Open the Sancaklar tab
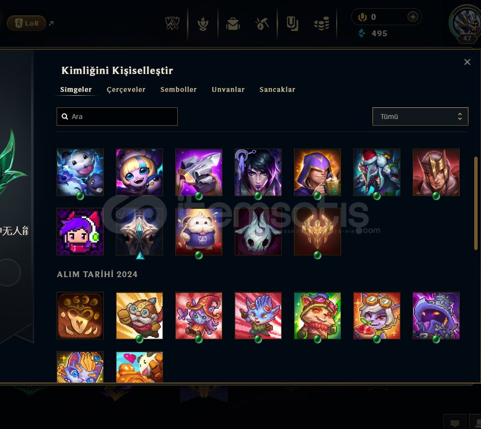 [277, 89]
